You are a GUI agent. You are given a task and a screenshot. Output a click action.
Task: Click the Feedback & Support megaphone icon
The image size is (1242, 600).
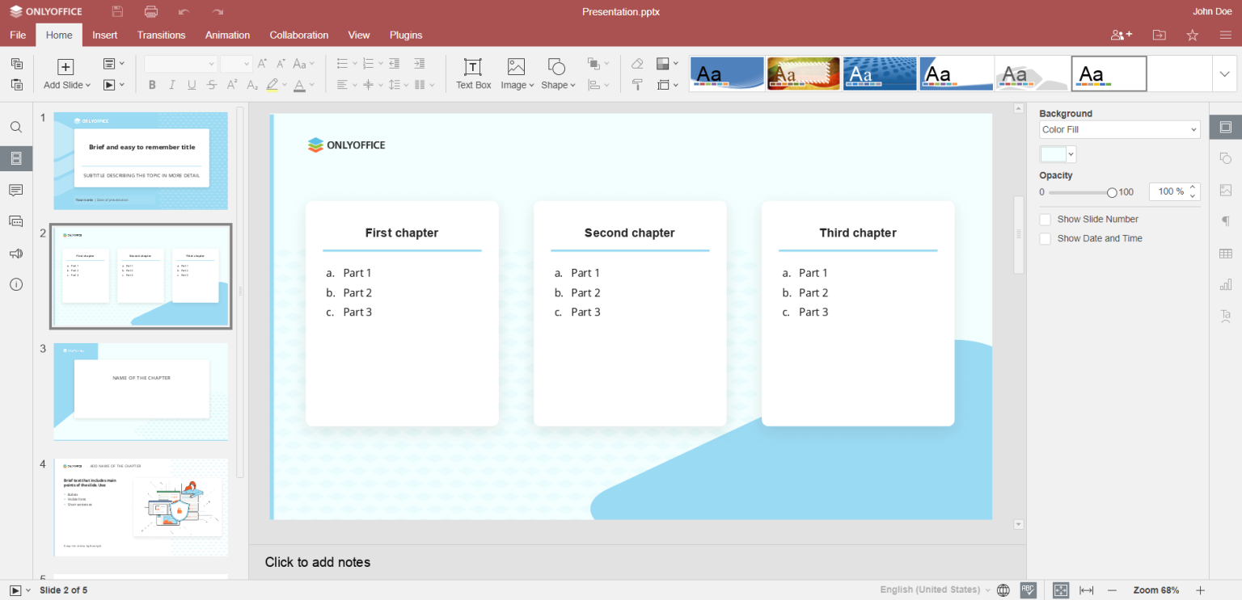pos(15,253)
